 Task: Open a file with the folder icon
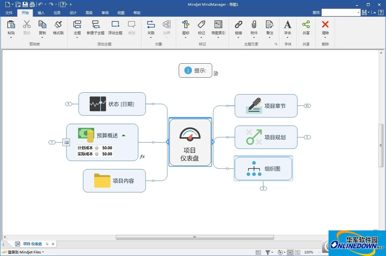click(18, 4)
